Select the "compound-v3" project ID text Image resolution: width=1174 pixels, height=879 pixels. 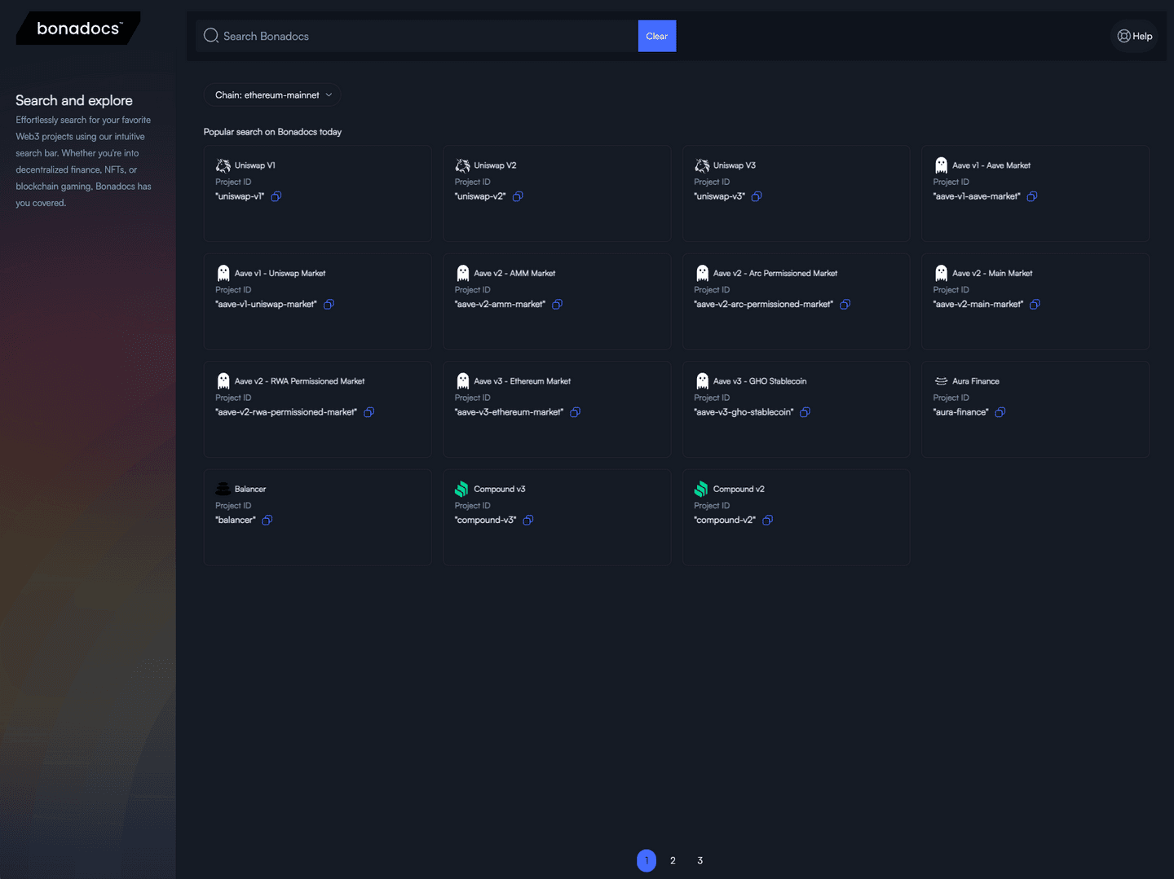pos(485,520)
